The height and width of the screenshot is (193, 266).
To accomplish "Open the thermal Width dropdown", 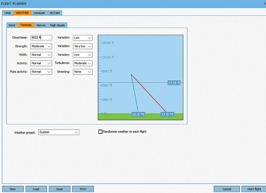I will click(41, 55).
